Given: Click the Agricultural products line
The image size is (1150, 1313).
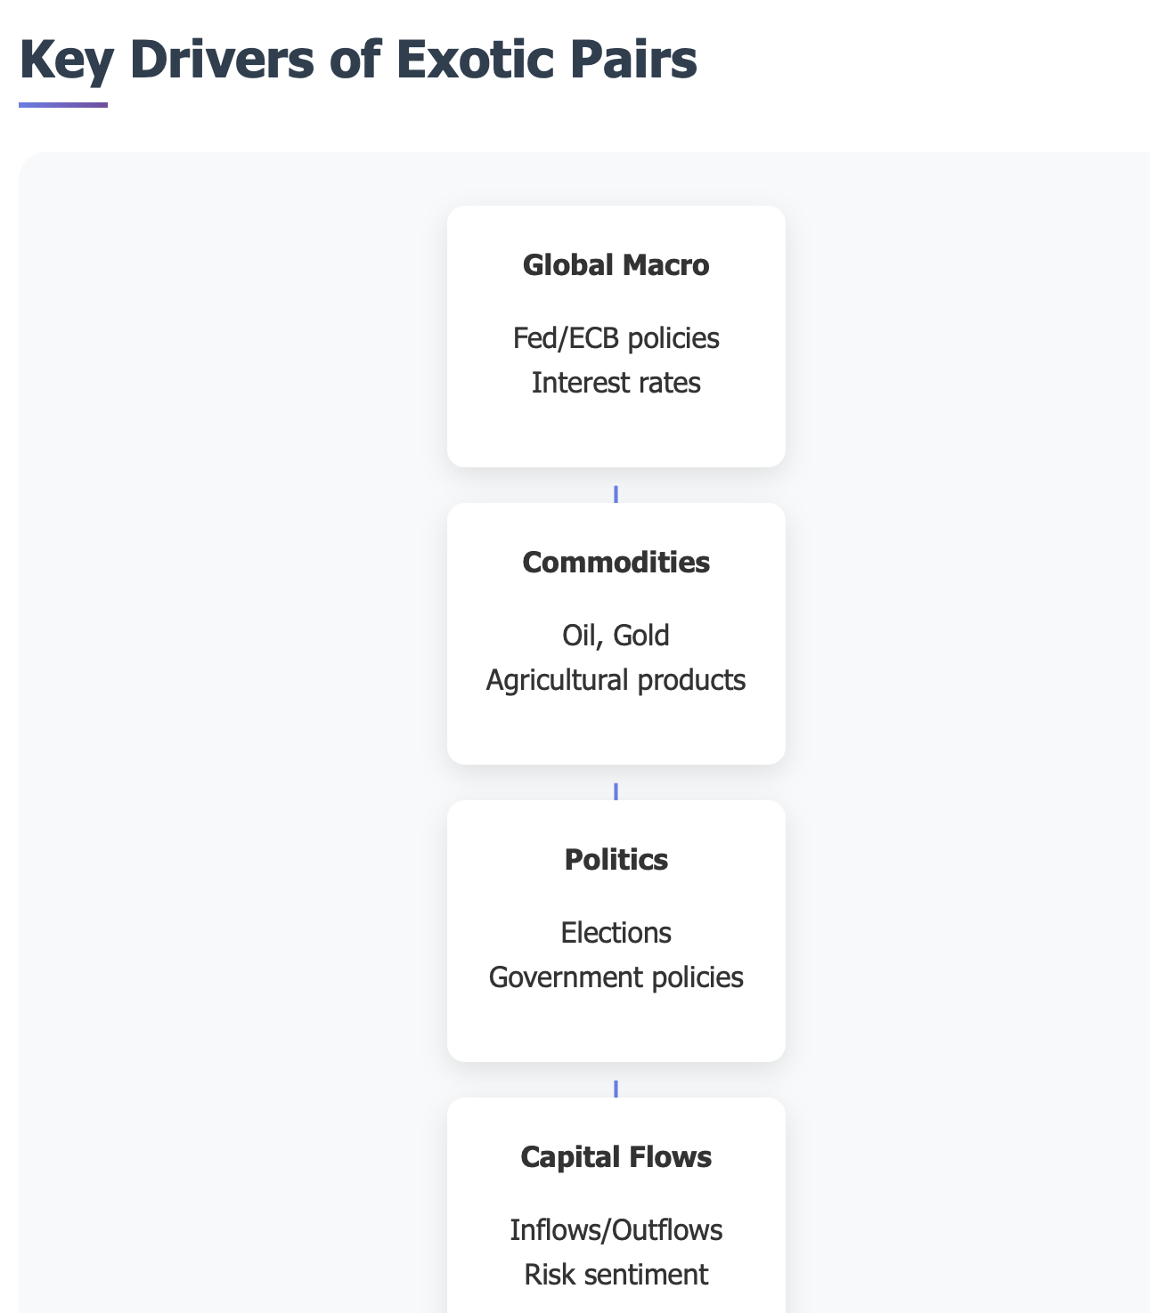Looking at the screenshot, I should pyautogui.click(x=616, y=680).
